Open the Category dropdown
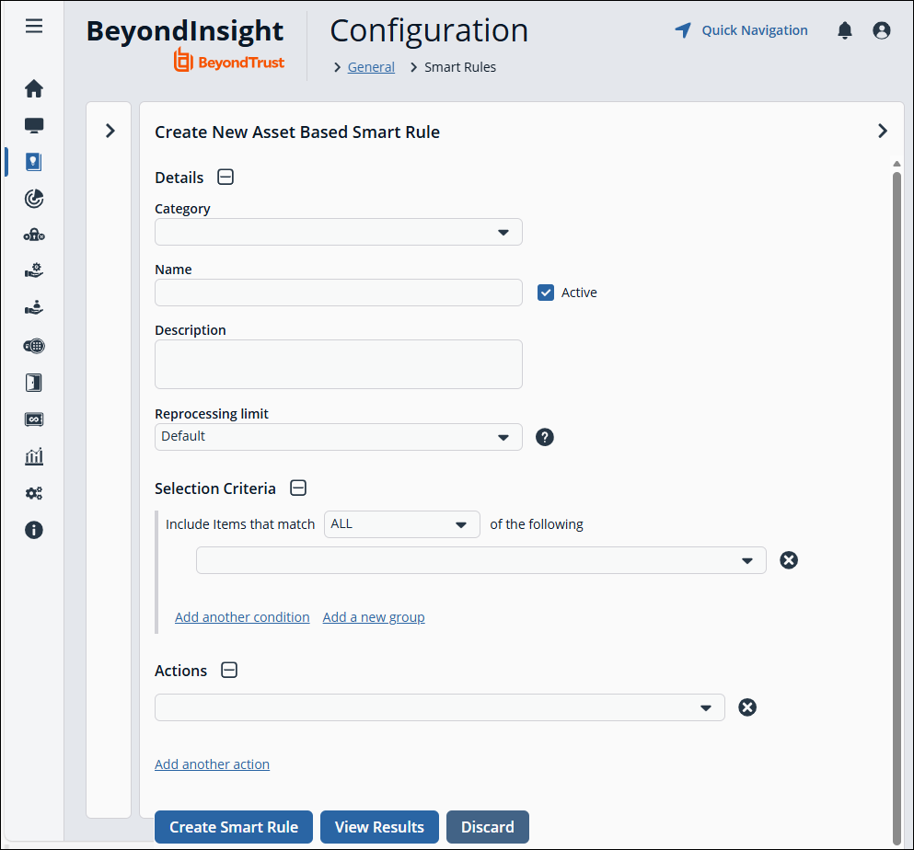Image resolution: width=914 pixels, height=850 pixels. [x=338, y=232]
